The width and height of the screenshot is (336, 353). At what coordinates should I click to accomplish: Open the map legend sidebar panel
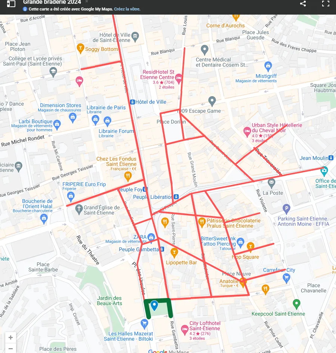[11, 4]
